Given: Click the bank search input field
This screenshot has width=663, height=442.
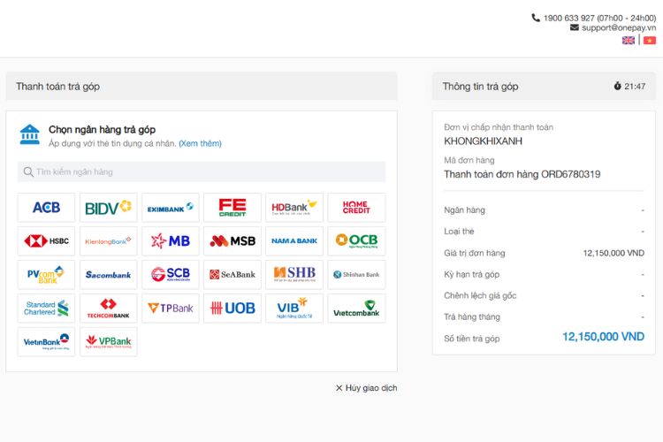Looking at the screenshot, I should (x=202, y=171).
